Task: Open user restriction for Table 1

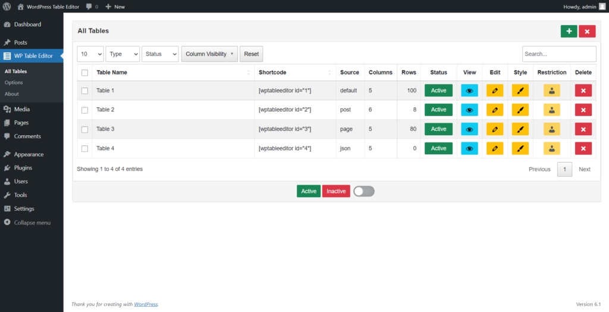Action: (x=552, y=91)
